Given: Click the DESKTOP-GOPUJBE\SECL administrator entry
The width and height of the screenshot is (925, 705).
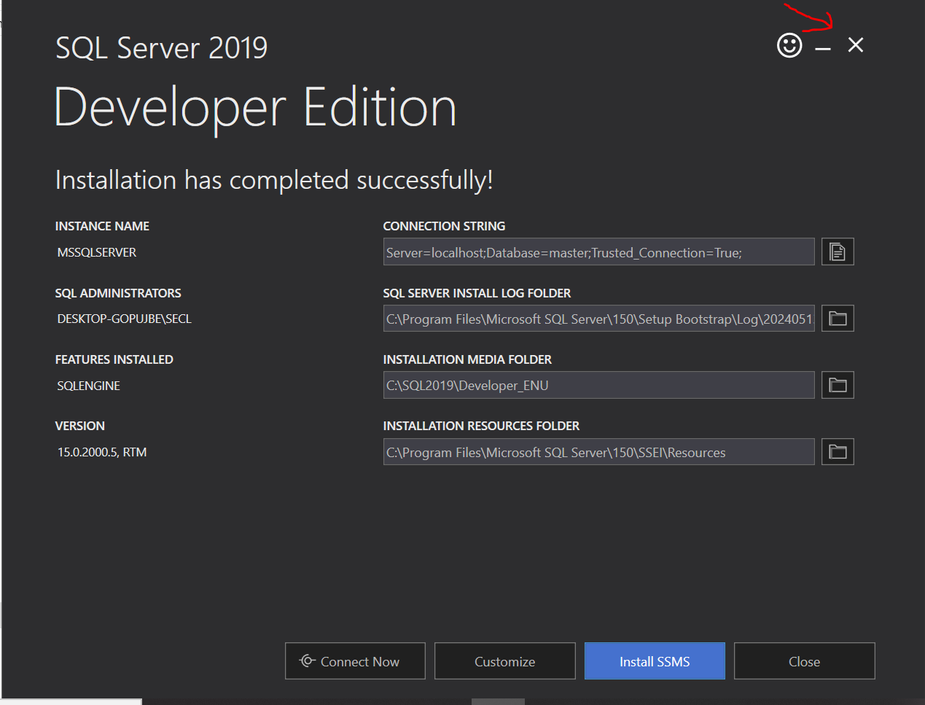Looking at the screenshot, I should (125, 319).
